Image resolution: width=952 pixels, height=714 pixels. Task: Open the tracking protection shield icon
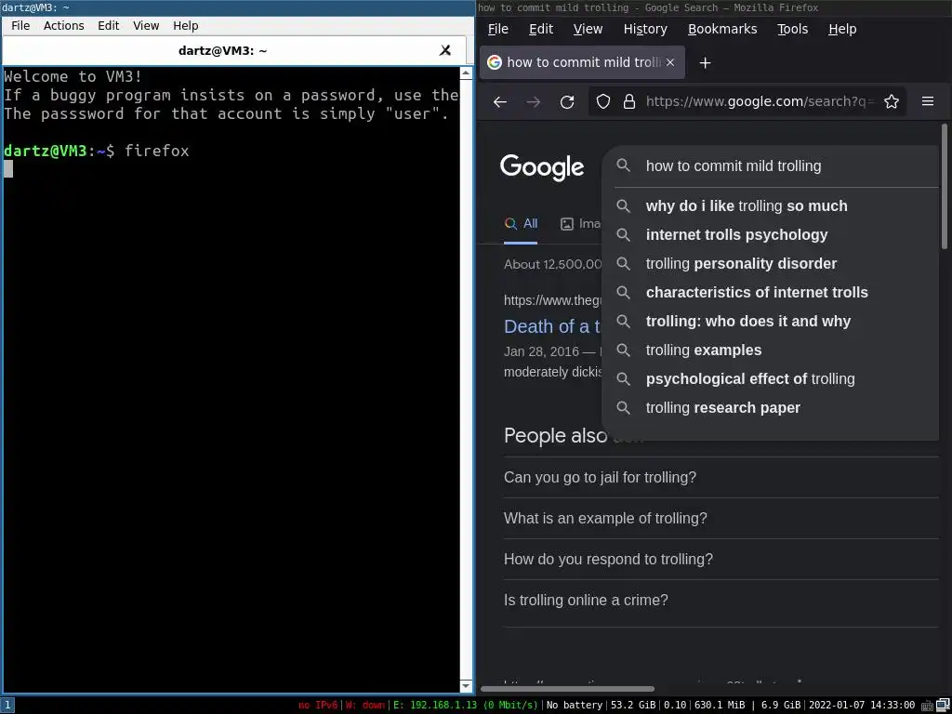point(602,101)
